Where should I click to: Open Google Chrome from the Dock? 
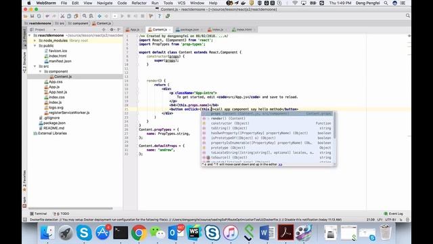pos(139,232)
